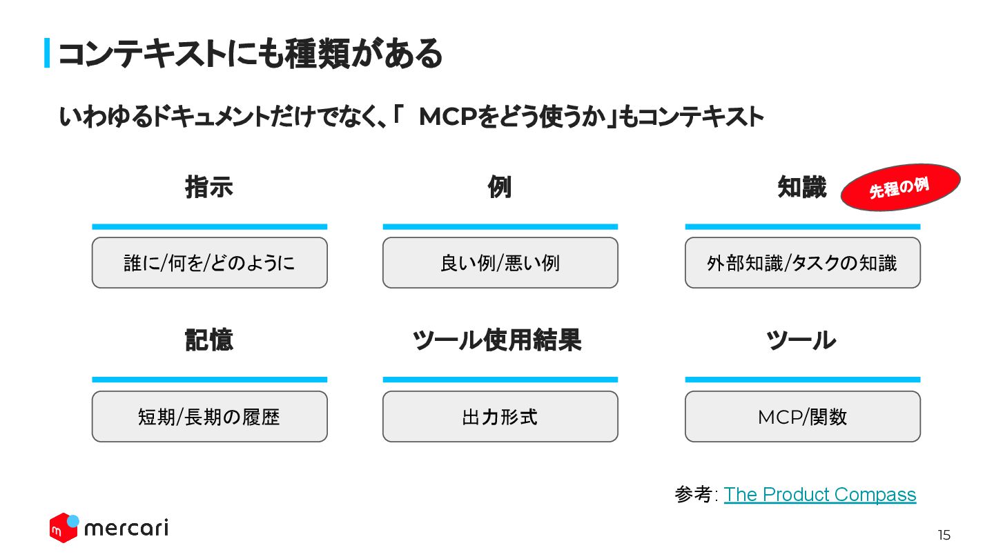Image resolution: width=994 pixels, height=559 pixels.
Task: Click the 例 heading
Action: point(500,187)
